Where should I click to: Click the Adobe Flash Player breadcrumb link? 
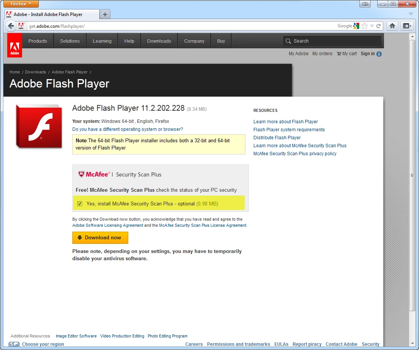(70, 72)
